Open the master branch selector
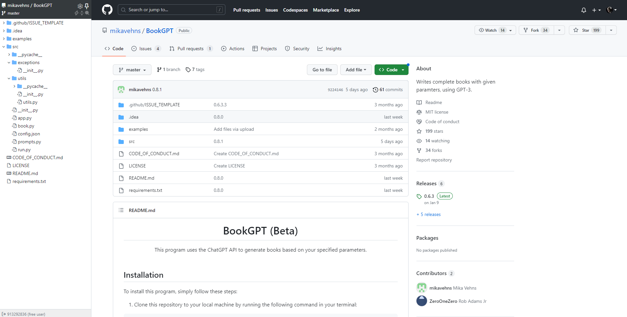This screenshot has width=627, height=317. [132, 70]
